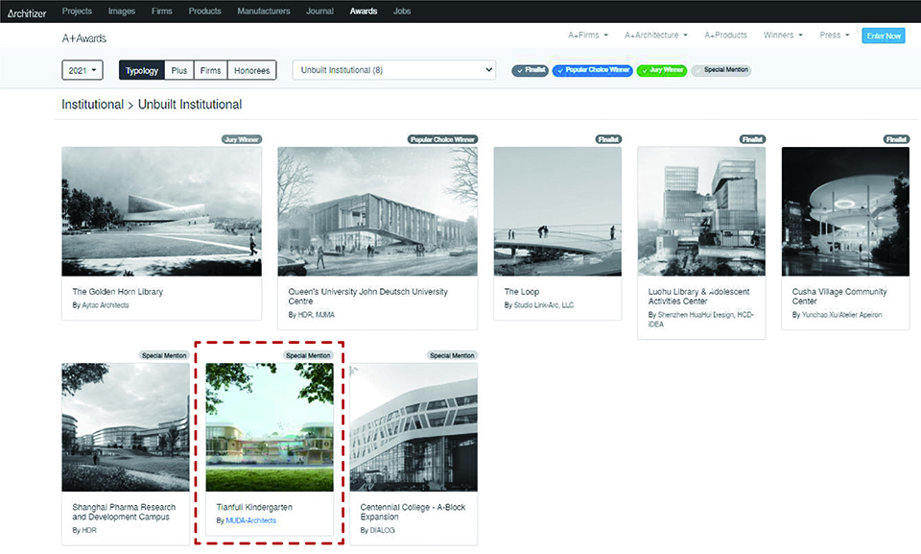
Task: Switch to the Firms filter tab
Action: click(210, 70)
